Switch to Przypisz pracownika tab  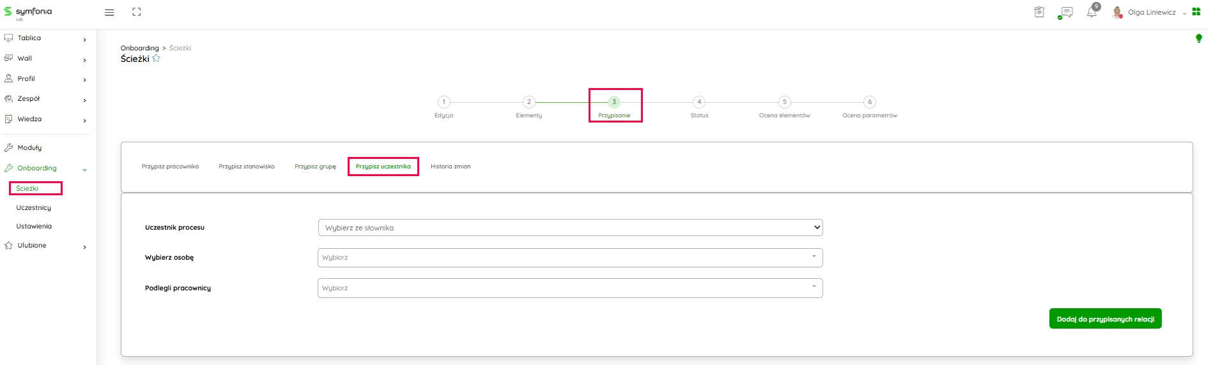coord(170,167)
